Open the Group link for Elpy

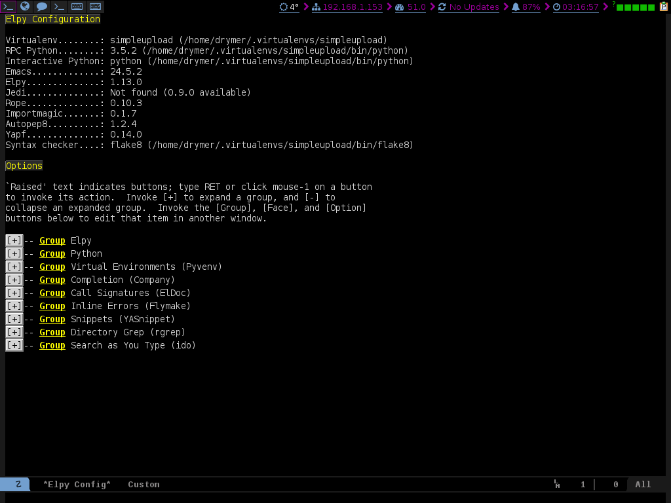pos(52,241)
